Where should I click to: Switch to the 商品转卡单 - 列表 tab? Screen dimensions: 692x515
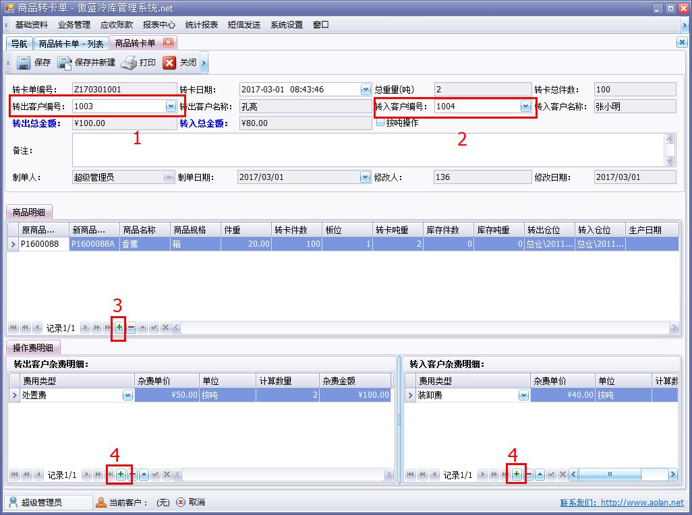pyautogui.click(x=71, y=44)
